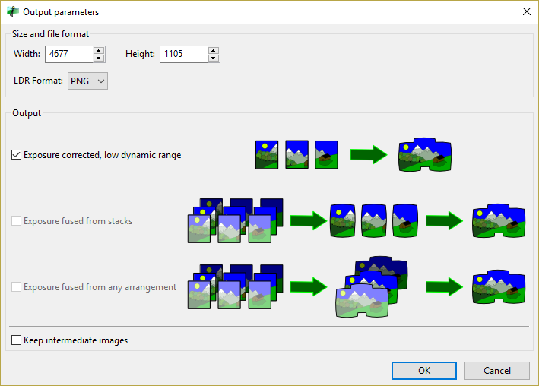Viewport: 539px width, 386px height.
Task: Click the final panorama icon in stacks row
Action: pyautogui.click(x=499, y=220)
